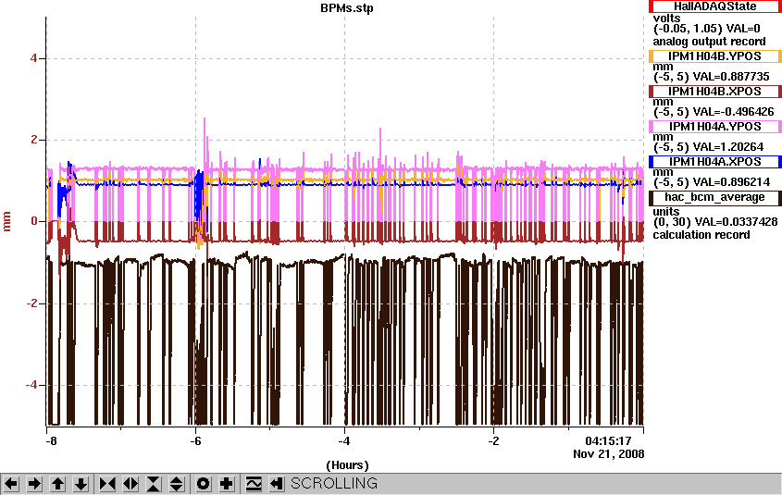Click the 4 y-axis tick label
Viewport: 782px width, 495px height.
click(34, 58)
